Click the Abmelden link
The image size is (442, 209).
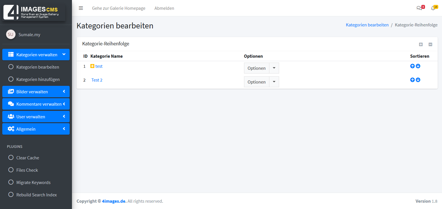(164, 8)
